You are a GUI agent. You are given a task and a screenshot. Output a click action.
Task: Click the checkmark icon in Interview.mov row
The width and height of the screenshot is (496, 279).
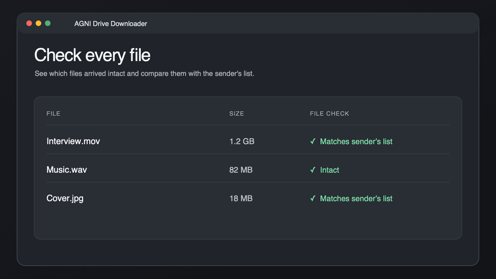[313, 141]
